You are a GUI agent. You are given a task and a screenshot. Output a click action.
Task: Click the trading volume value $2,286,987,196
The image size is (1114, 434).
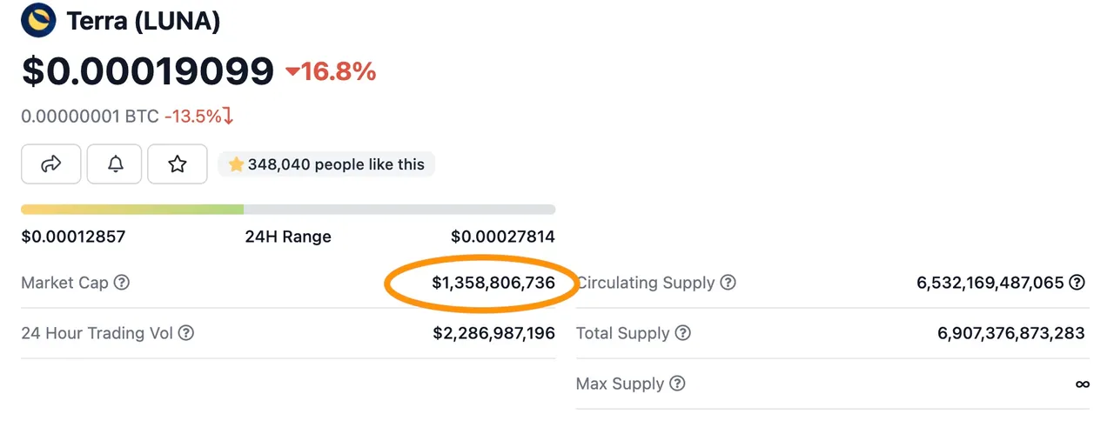(493, 333)
